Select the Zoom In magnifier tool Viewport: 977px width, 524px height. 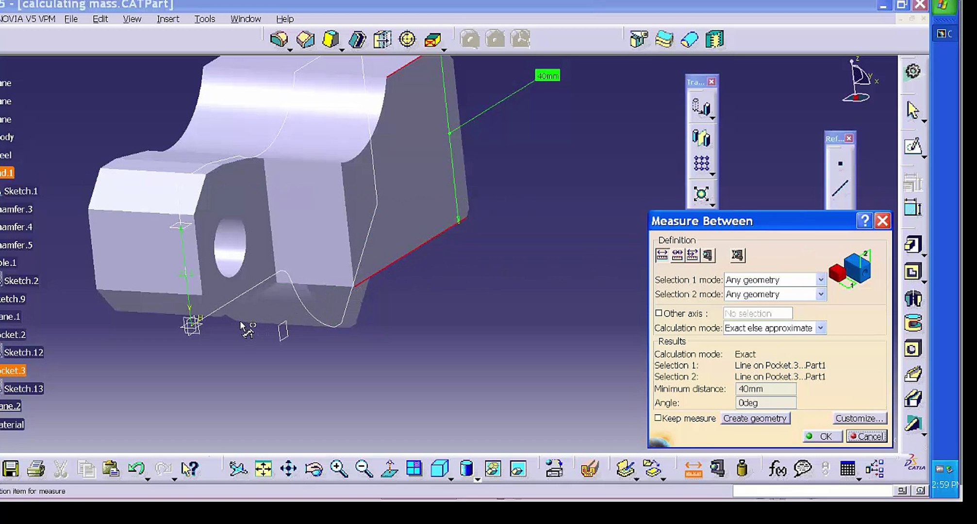[339, 469]
